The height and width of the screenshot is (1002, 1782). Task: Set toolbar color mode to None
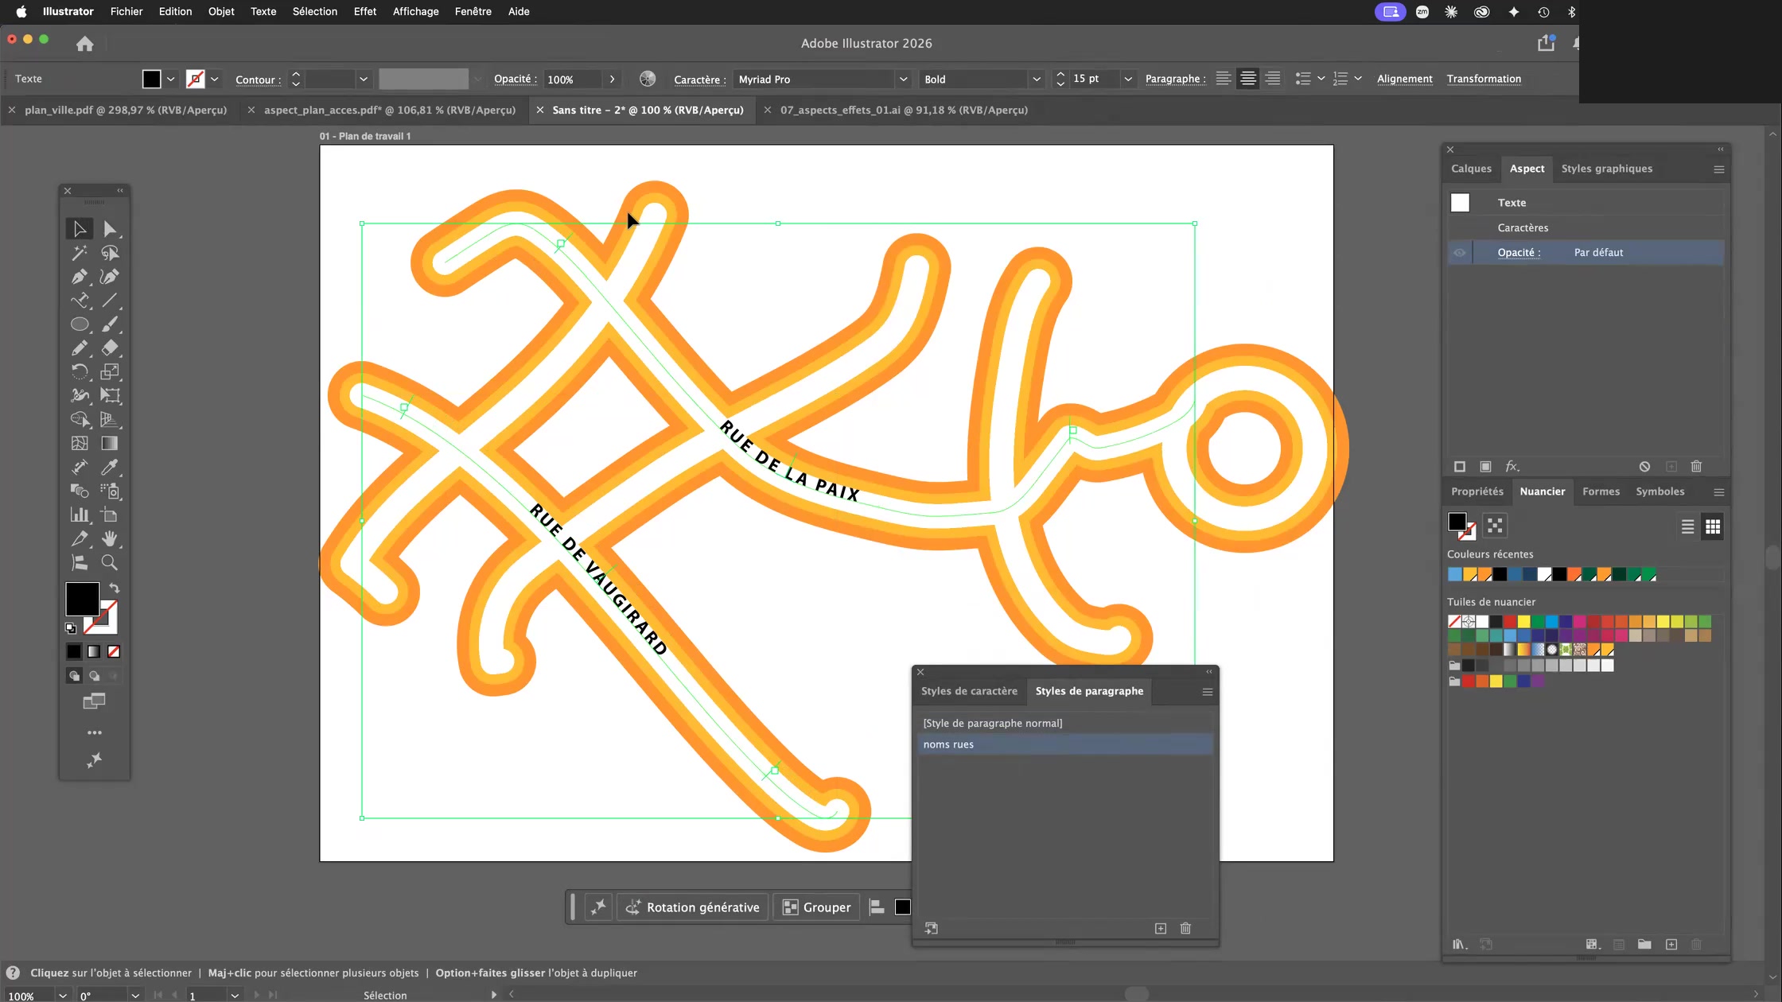click(x=114, y=652)
